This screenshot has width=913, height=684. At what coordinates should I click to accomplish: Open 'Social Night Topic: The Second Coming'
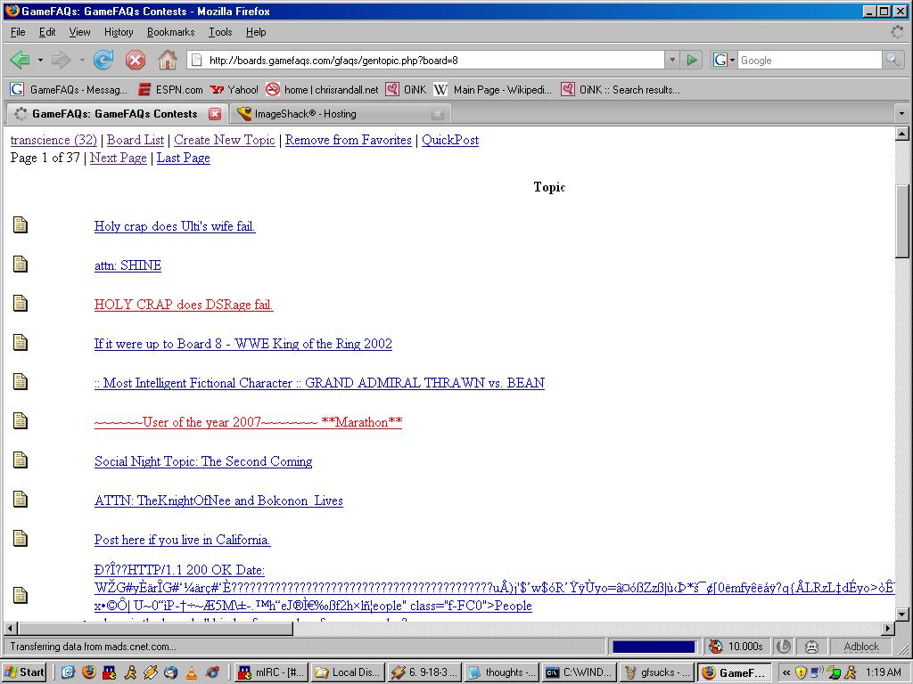203,461
